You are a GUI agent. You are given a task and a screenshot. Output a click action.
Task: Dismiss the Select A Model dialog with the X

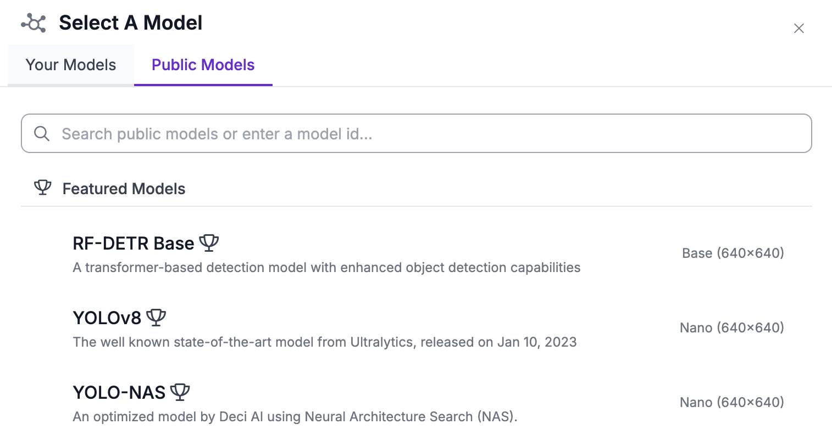[x=799, y=28]
